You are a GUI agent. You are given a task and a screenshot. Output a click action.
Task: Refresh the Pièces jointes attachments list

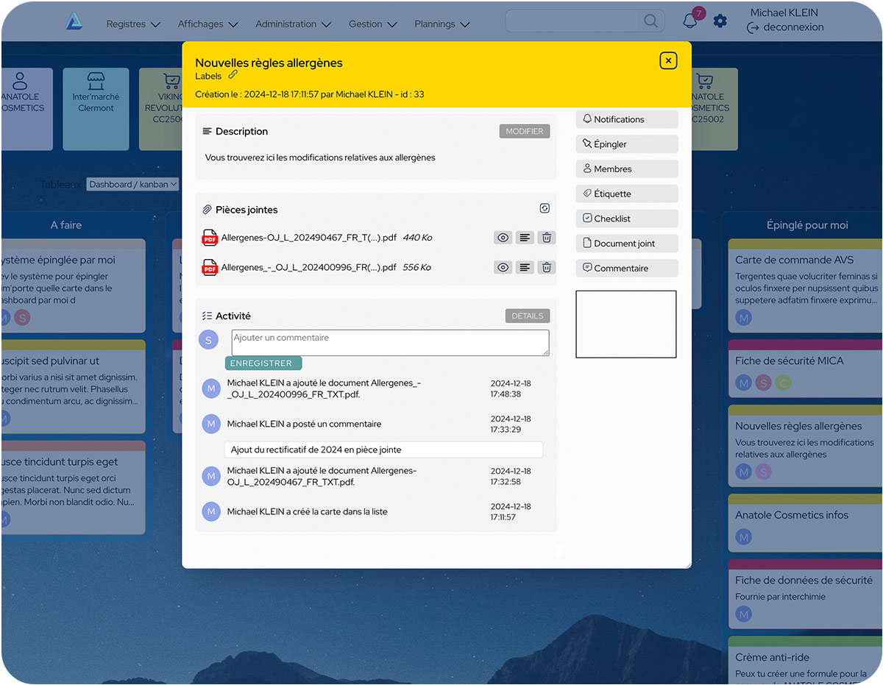(545, 209)
